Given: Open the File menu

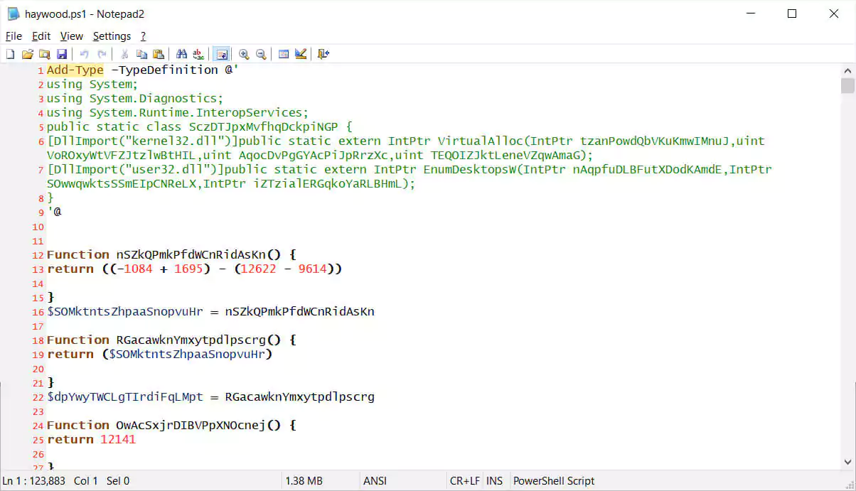Looking at the screenshot, I should [14, 36].
